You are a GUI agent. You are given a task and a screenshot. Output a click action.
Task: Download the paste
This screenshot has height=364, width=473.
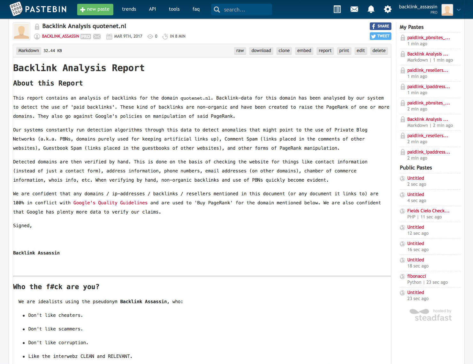pyautogui.click(x=261, y=50)
